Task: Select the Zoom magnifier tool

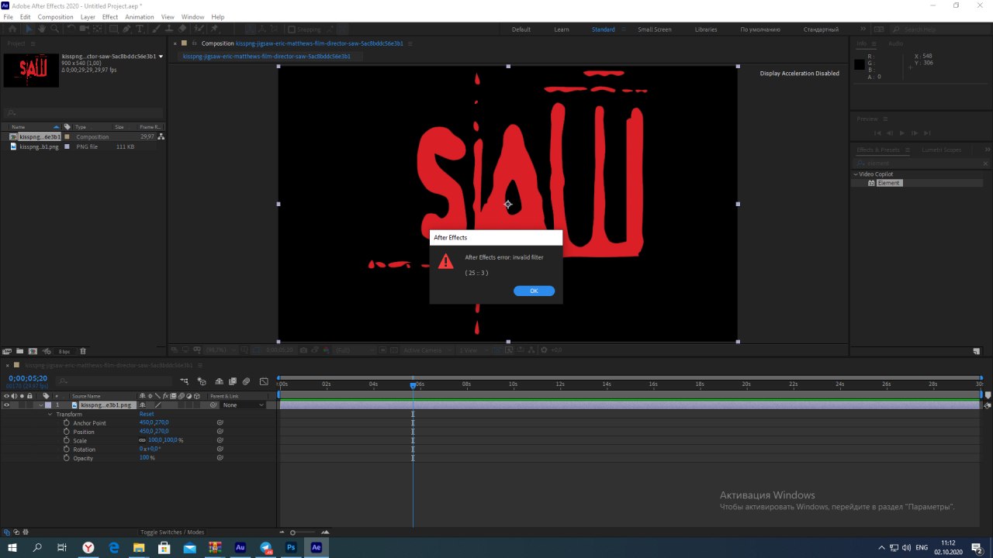Action: [54, 29]
